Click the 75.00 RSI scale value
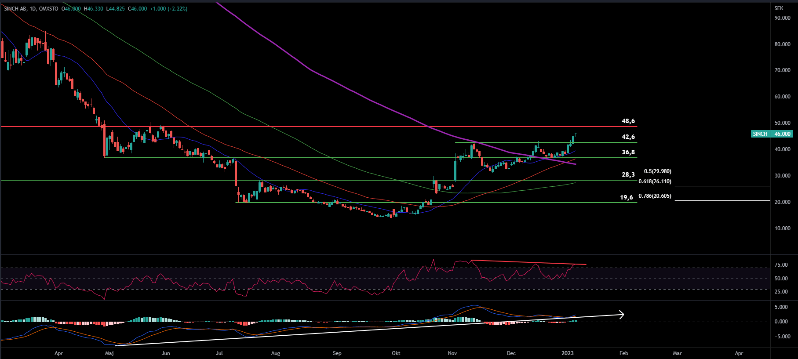This screenshot has height=359, width=798. [781, 265]
